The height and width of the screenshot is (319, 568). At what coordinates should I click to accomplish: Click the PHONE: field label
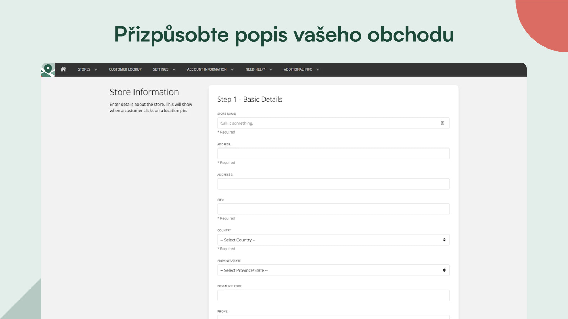tap(223, 312)
